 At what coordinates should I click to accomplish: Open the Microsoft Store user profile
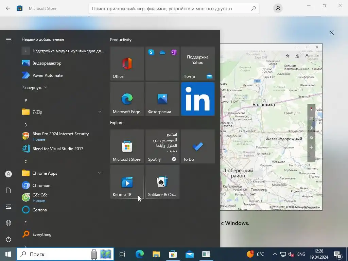click(x=278, y=8)
